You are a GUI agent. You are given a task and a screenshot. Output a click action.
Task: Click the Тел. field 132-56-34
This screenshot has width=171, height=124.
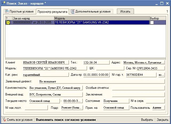pos(96,62)
